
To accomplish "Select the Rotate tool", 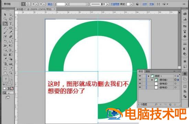I will click(x=5, y=41).
